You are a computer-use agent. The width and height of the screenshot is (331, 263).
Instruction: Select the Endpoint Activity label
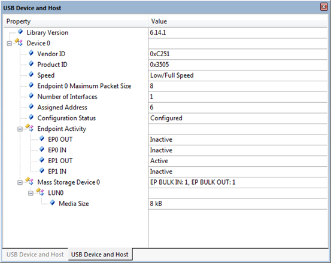tap(62, 129)
